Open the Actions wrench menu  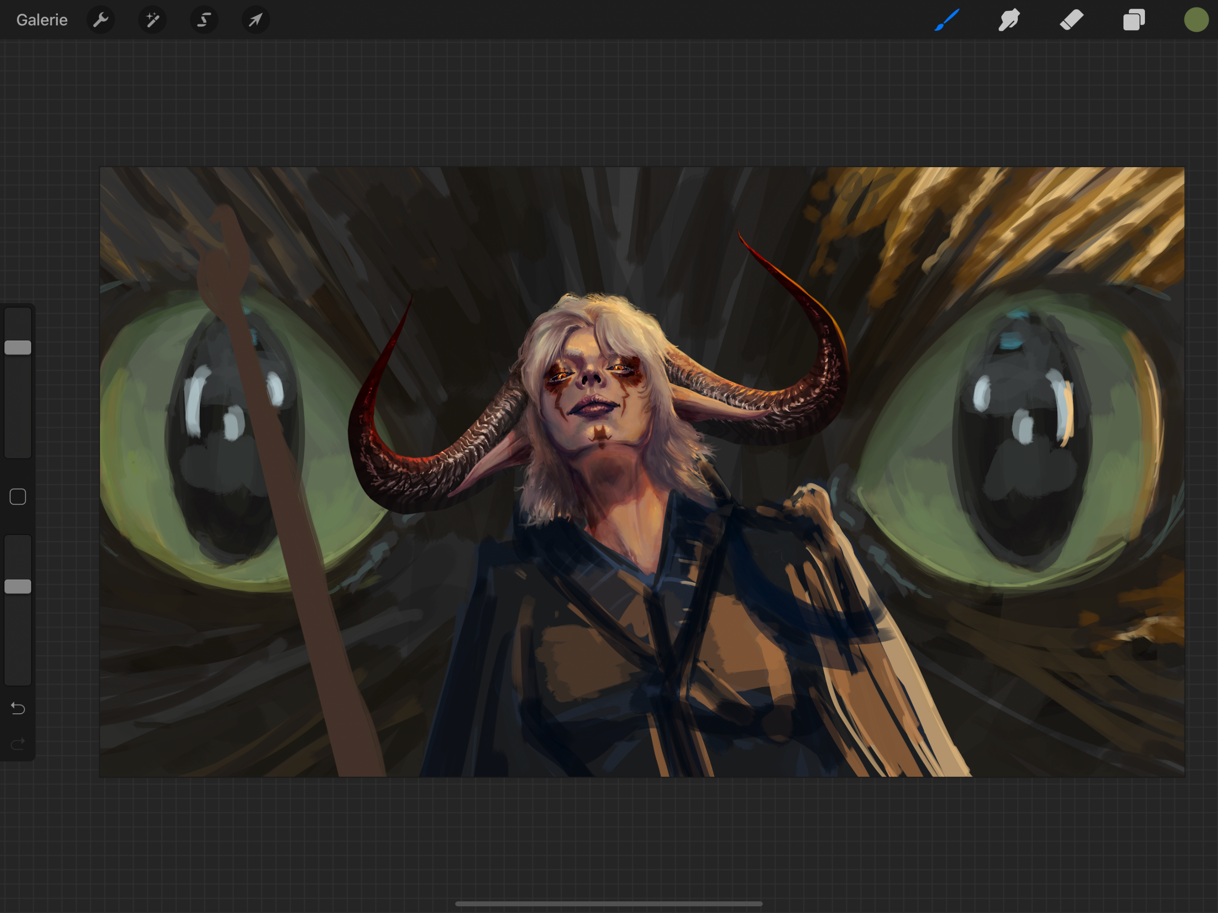101,20
